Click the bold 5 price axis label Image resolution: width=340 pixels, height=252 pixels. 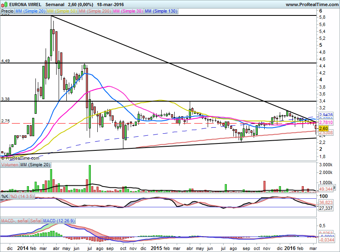(321, 45)
